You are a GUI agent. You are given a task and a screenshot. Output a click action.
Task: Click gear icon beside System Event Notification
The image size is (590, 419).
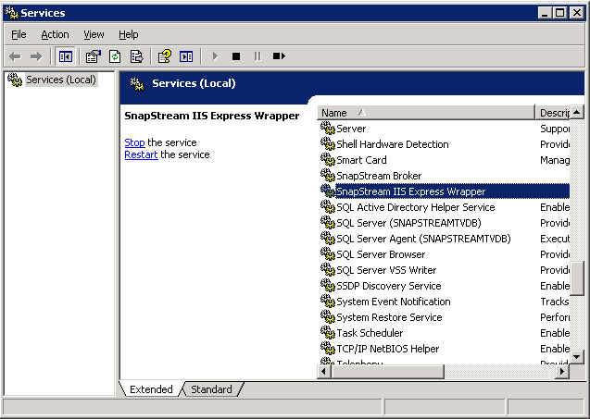pos(327,302)
